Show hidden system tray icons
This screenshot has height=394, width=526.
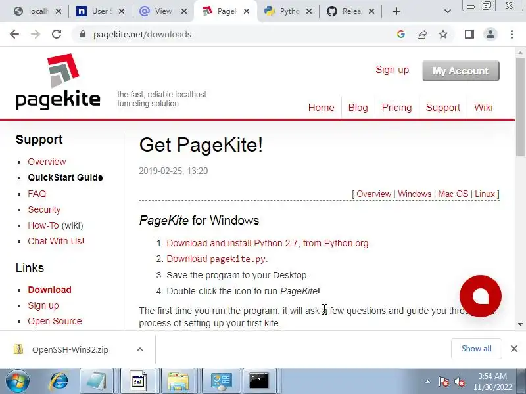coord(428,382)
